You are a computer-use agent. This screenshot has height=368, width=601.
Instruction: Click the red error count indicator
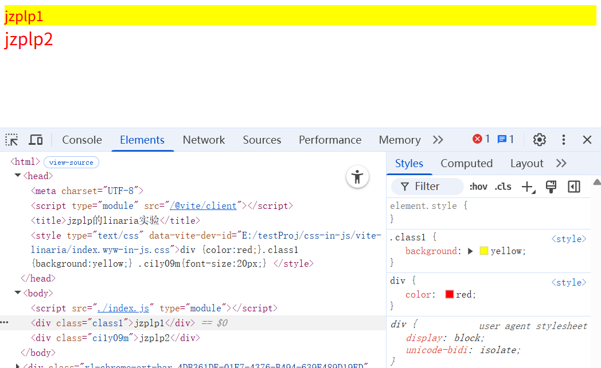(x=481, y=139)
